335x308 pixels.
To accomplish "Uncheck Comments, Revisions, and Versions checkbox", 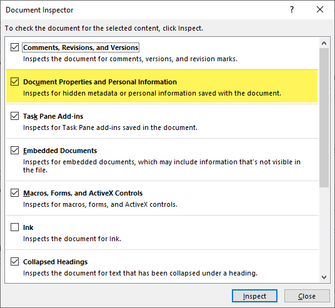I will pyautogui.click(x=14, y=47).
